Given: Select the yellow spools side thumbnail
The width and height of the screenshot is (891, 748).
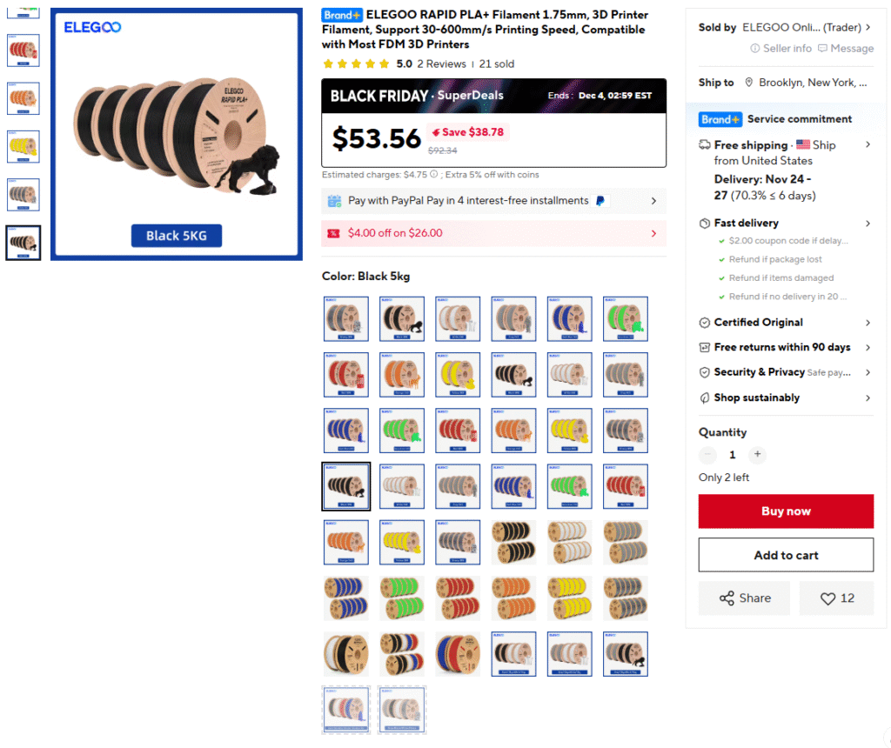Looking at the screenshot, I should pos(23,146).
